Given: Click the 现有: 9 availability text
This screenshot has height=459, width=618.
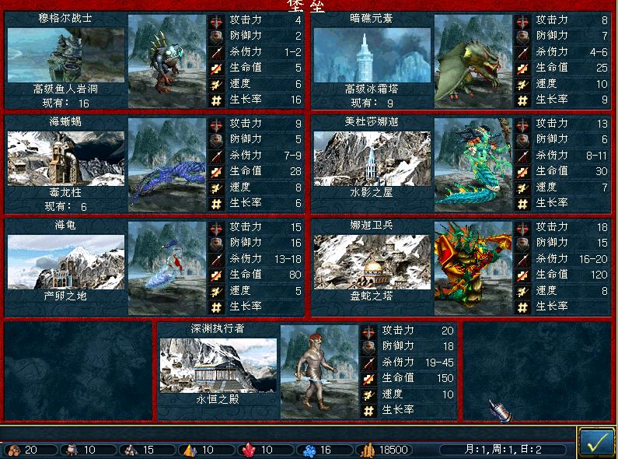Looking at the screenshot, I should [x=372, y=103].
